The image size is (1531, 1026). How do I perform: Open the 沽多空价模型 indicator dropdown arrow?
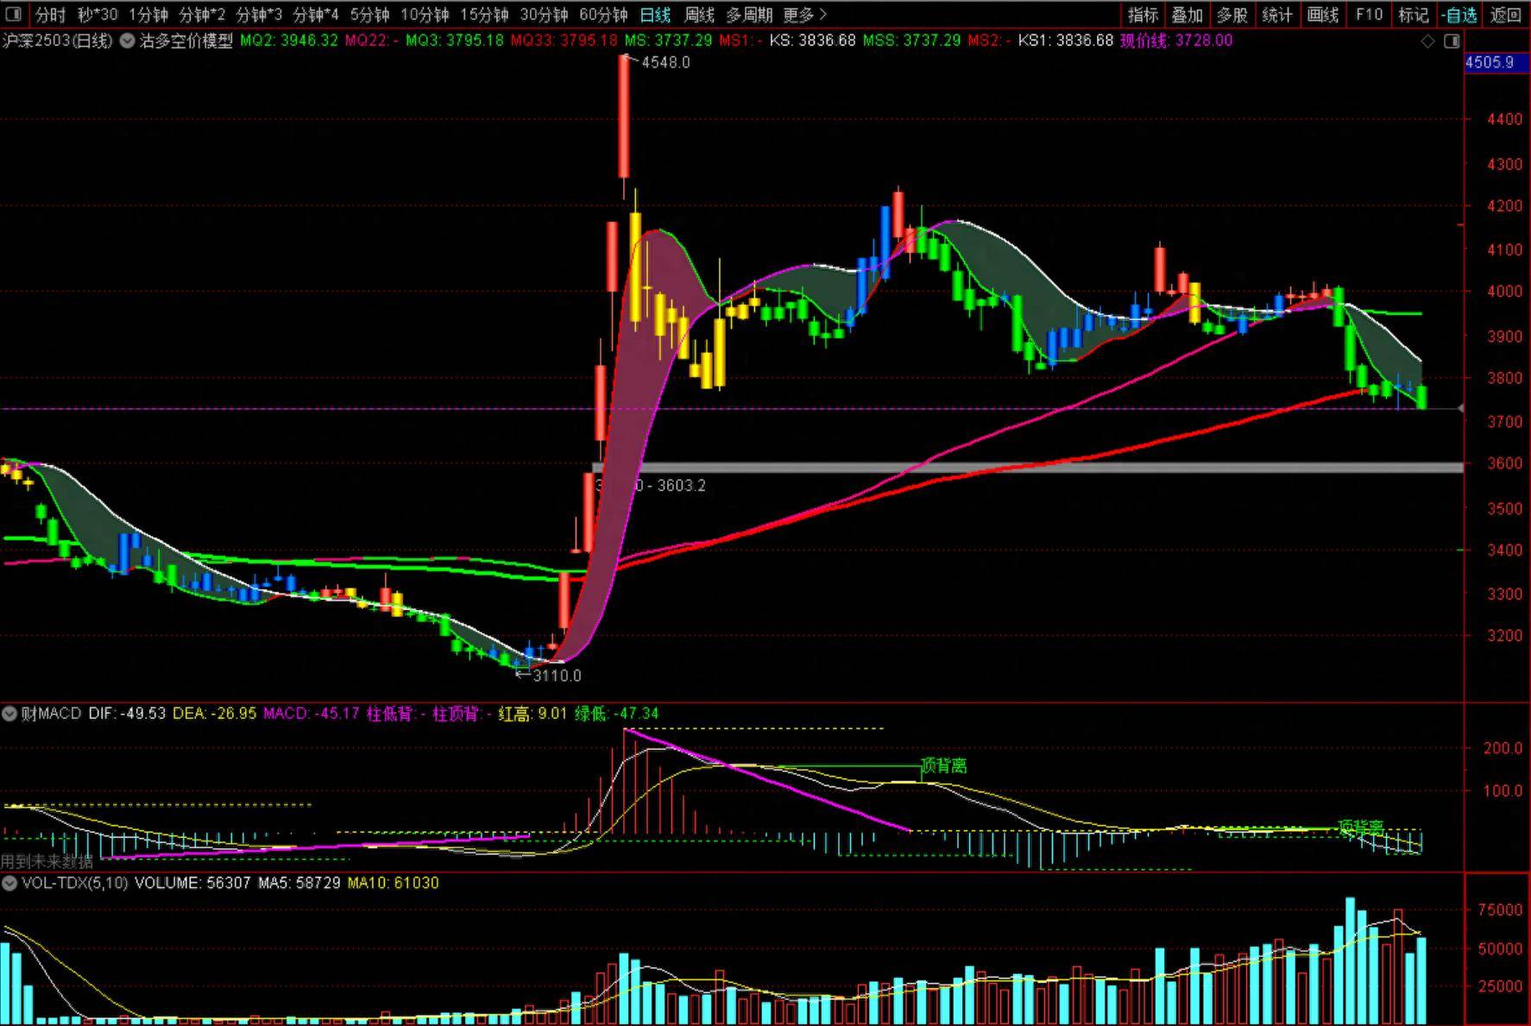click(x=127, y=41)
